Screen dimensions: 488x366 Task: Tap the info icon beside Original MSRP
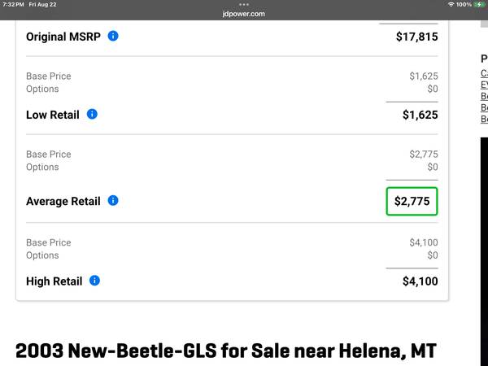coord(113,36)
